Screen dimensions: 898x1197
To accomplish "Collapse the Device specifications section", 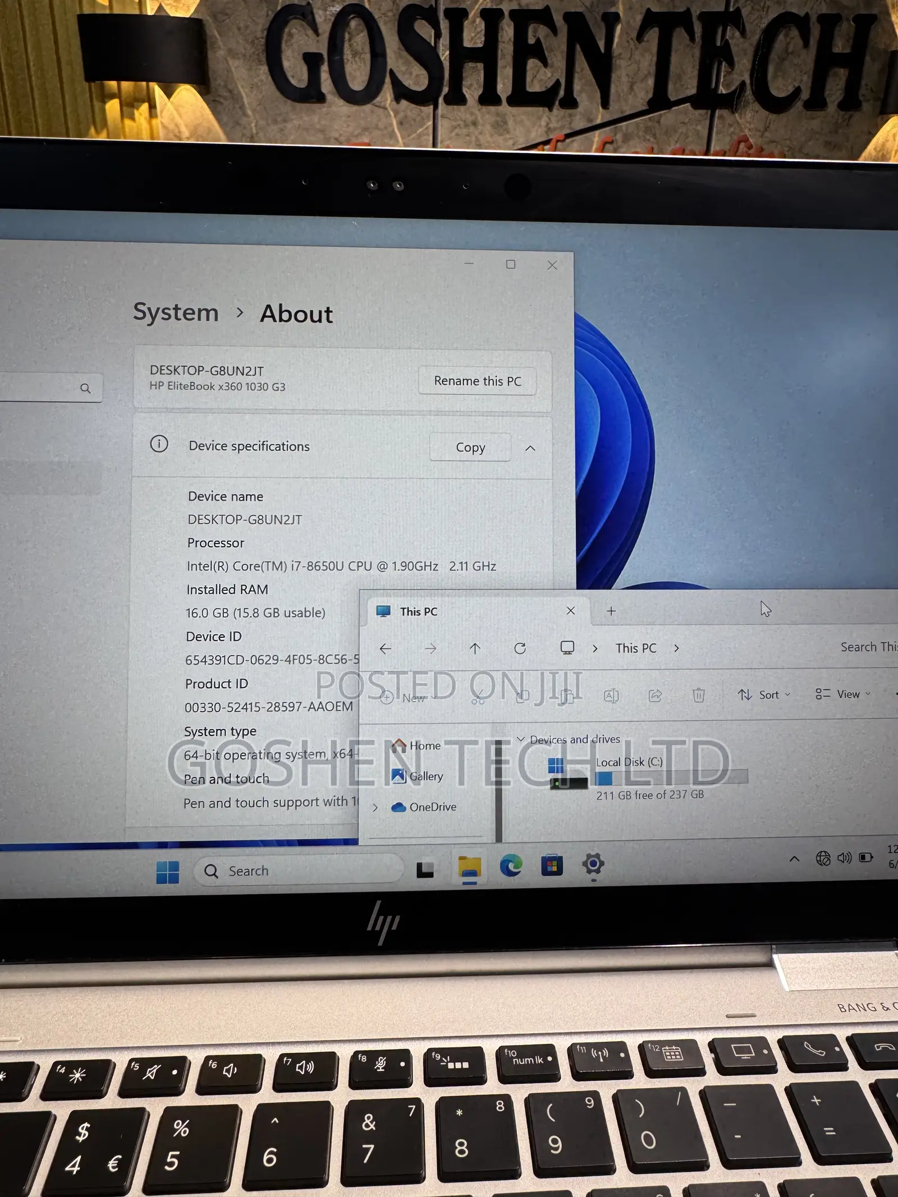I will 530,448.
